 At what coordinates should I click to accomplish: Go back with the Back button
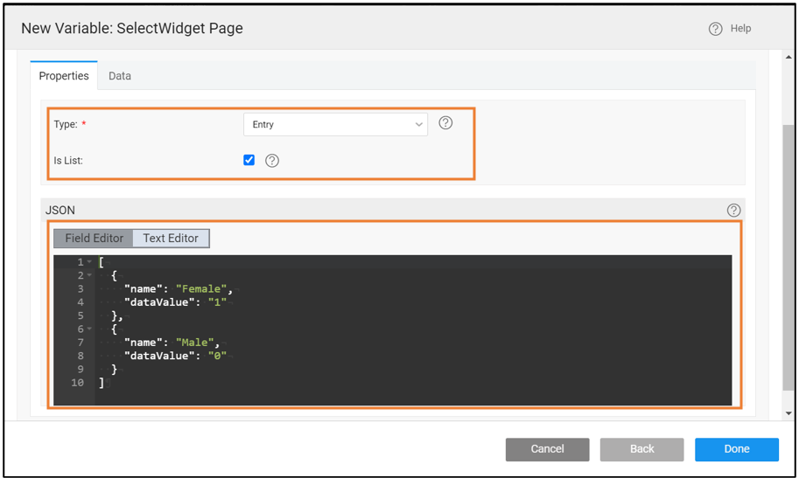(x=641, y=449)
